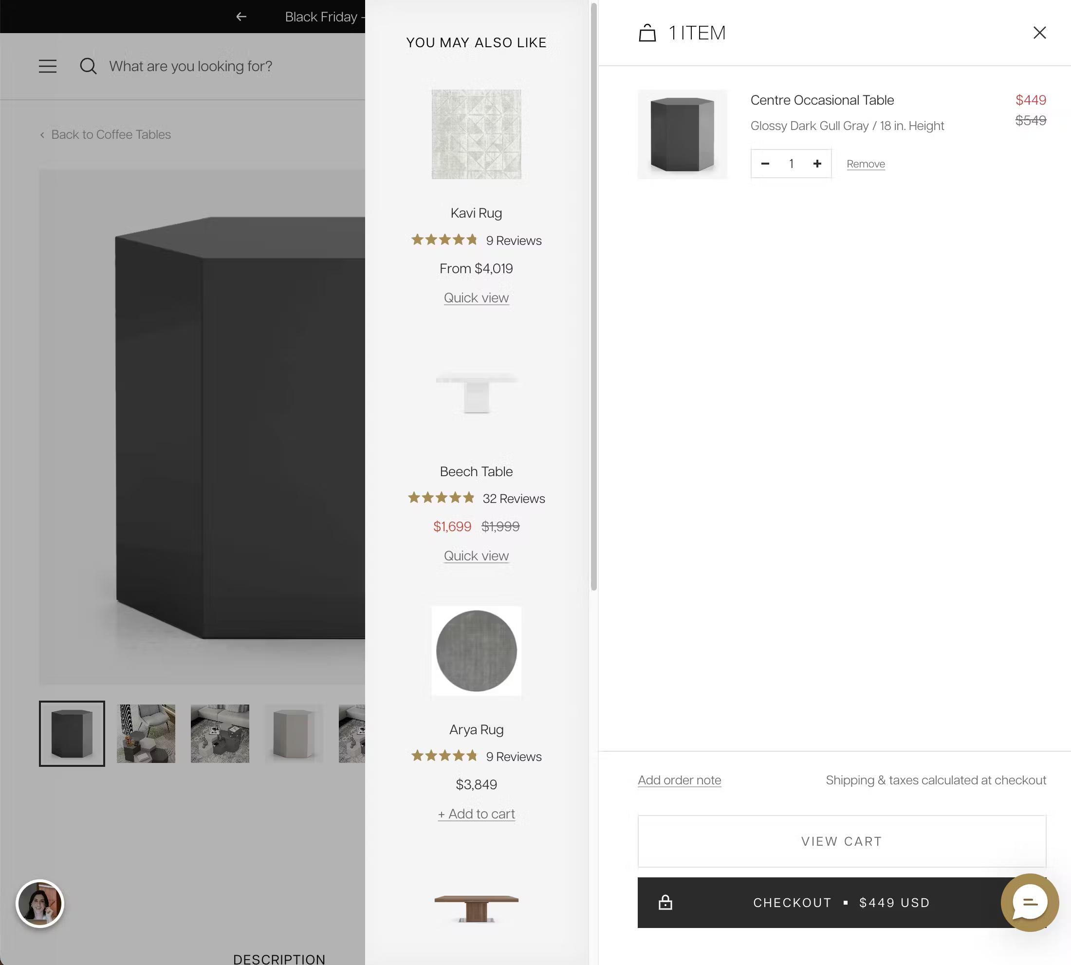Image resolution: width=1071 pixels, height=965 pixels.
Task: Click Add order note
Action: tap(679, 779)
